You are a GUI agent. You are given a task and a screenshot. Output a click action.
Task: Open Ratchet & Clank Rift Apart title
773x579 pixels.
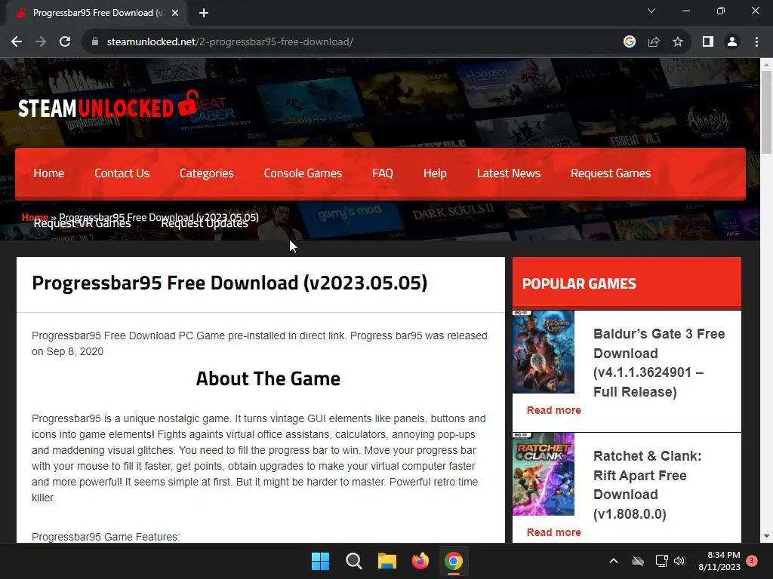(647, 485)
